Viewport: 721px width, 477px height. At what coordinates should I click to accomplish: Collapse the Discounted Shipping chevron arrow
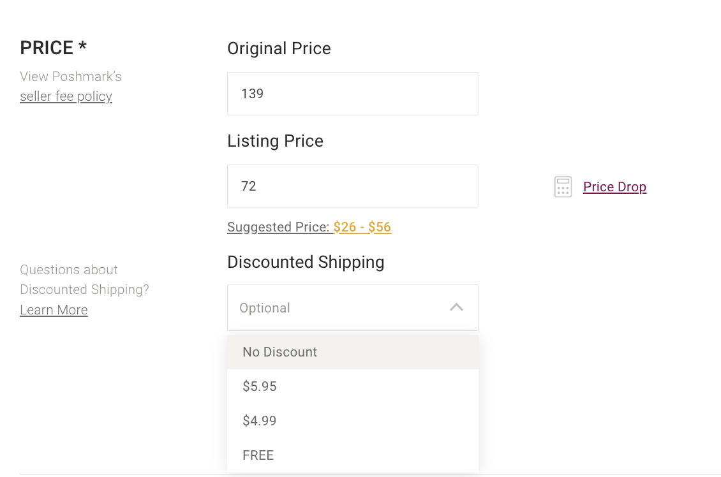tap(456, 307)
